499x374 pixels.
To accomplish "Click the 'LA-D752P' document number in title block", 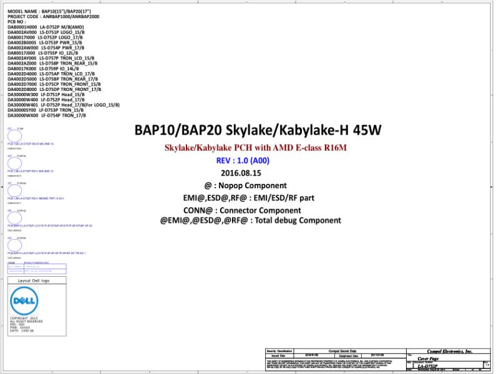I will 427,367.
